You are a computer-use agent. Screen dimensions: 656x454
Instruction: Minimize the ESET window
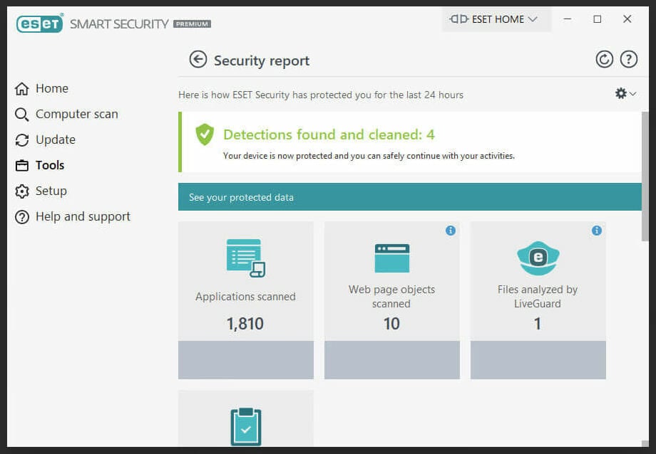(568, 19)
